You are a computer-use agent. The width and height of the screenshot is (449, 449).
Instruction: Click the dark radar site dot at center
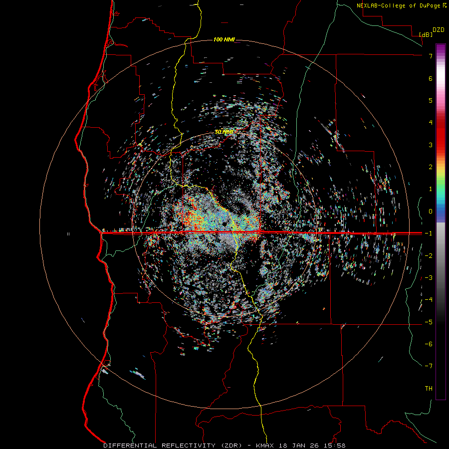[x=224, y=224]
